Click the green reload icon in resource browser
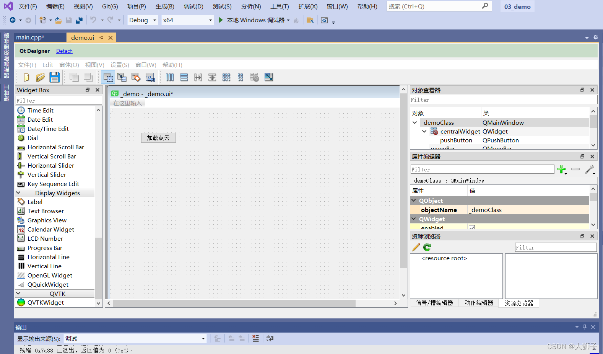This screenshot has width=603, height=354. [x=427, y=248]
